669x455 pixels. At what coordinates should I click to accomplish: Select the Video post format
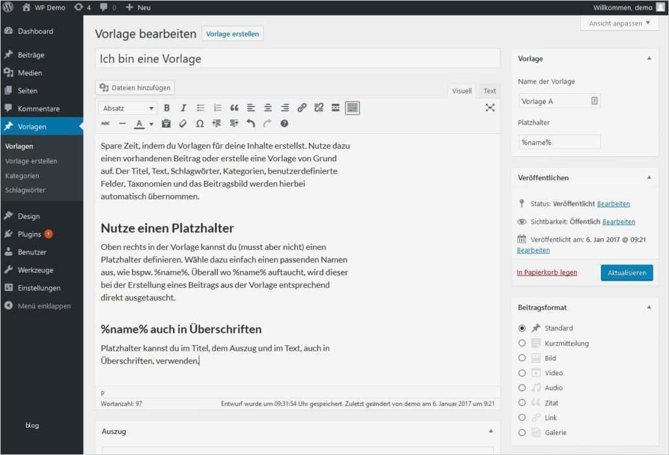coord(522,373)
